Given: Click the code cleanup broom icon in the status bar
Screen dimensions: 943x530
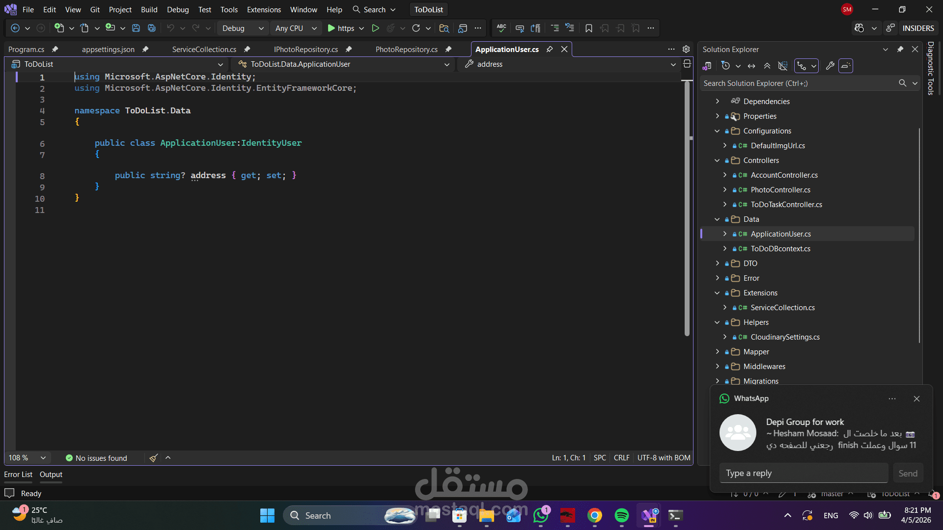Looking at the screenshot, I should coord(153,458).
